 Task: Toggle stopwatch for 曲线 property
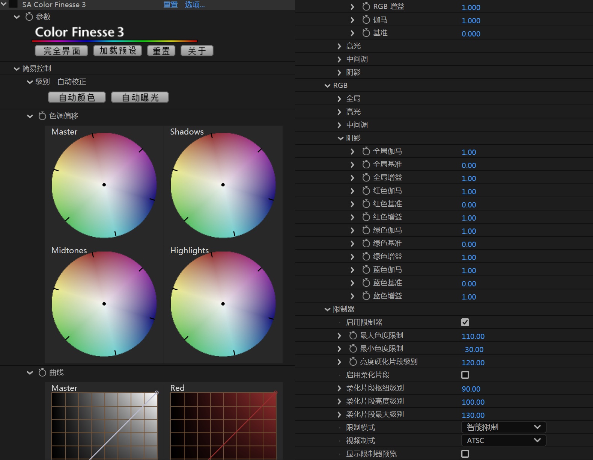click(42, 372)
